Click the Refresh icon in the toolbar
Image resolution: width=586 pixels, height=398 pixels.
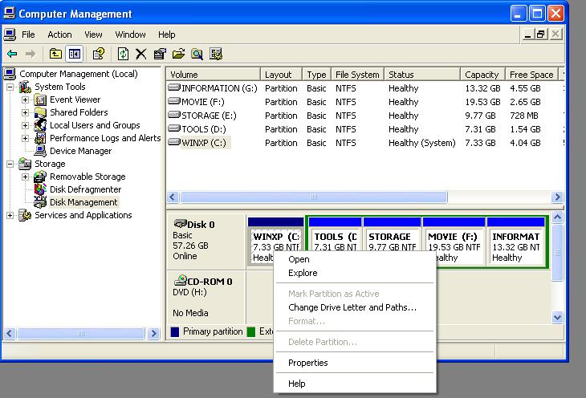pyautogui.click(x=123, y=54)
